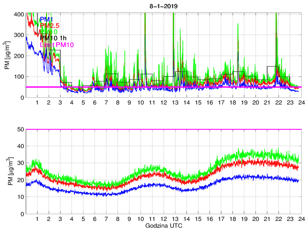Select the PM2.5 legend entry

[51, 25]
